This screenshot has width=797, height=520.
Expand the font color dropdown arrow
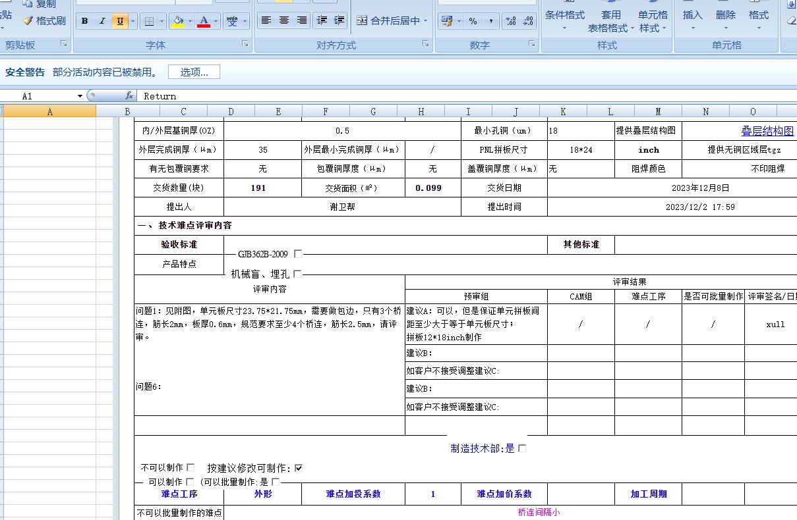coord(216,21)
